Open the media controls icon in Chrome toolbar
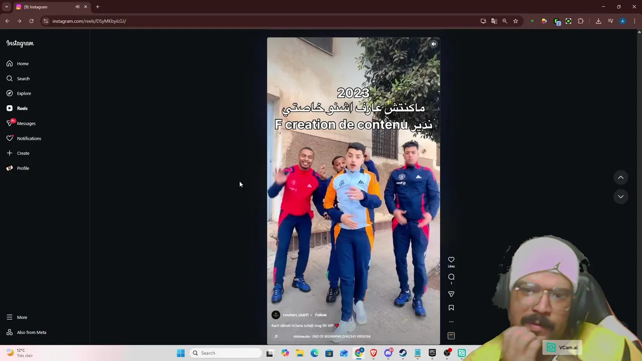 pyautogui.click(x=610, y=21)
